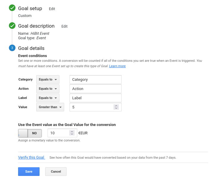
Task: Click the monetary value field showing 10
Action: (59, 133)
